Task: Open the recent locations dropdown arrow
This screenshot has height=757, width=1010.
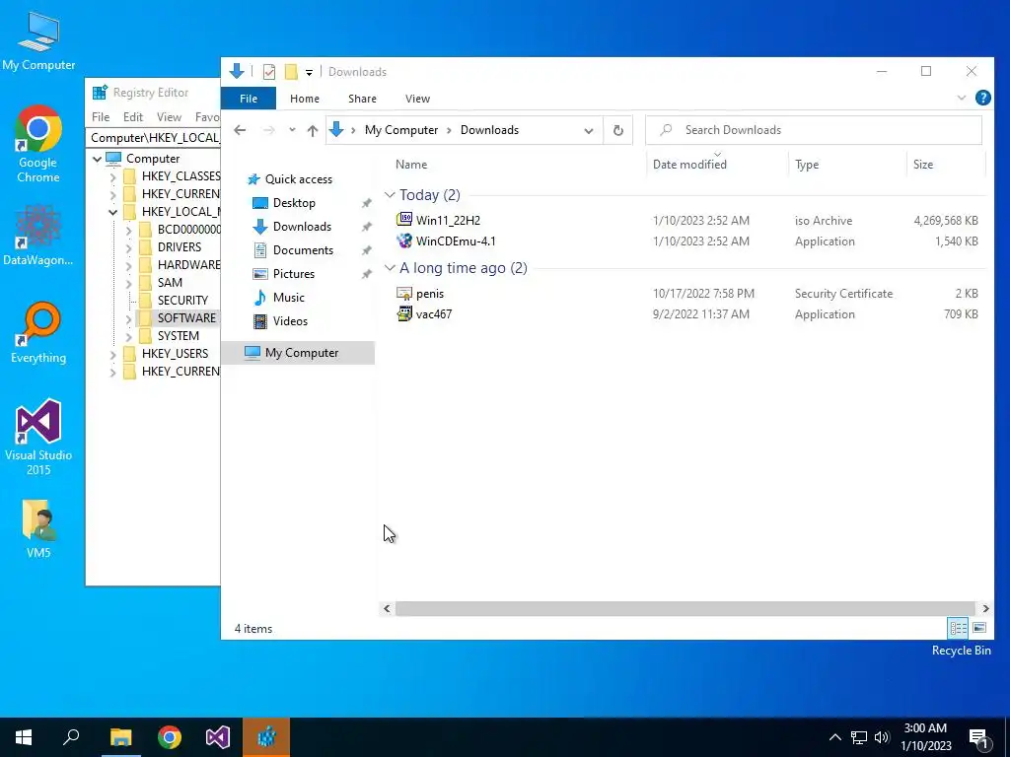Action: 292,130
